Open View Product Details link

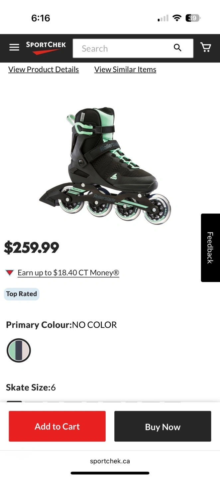coord(44,70)
